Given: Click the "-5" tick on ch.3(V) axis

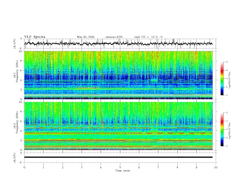Looking at the screenshot, I should 21,163.
